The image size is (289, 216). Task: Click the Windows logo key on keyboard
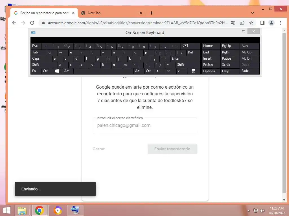click(x=57, y=71)
